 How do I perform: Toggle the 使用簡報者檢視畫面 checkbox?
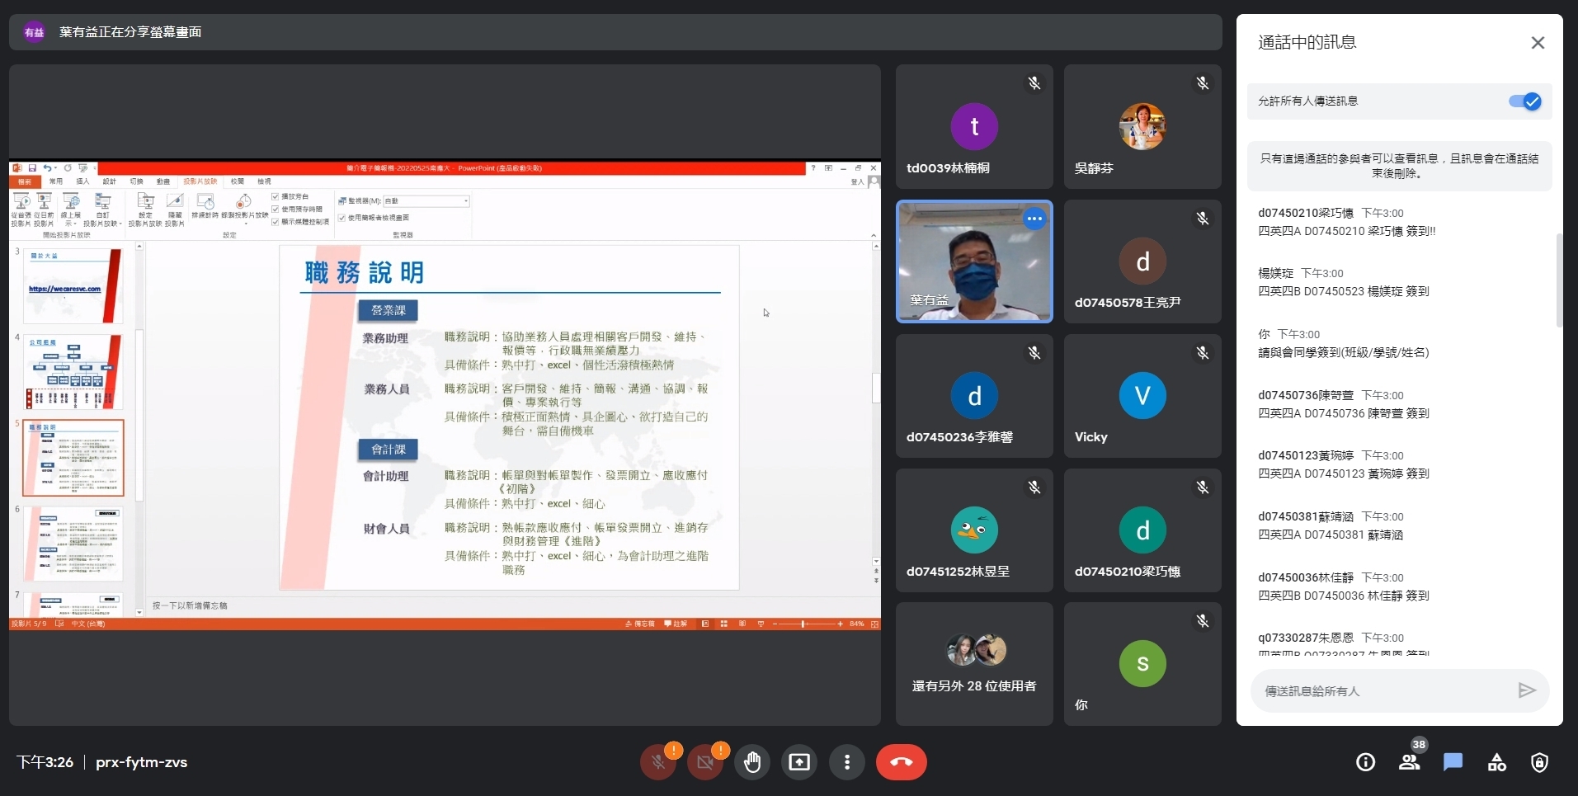[342, 218]
